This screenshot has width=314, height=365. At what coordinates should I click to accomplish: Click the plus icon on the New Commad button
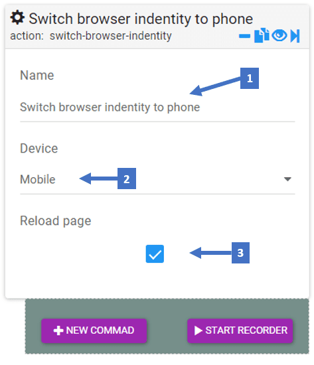point(58,330)
